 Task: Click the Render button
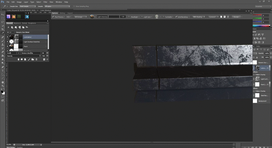[236, 17]
